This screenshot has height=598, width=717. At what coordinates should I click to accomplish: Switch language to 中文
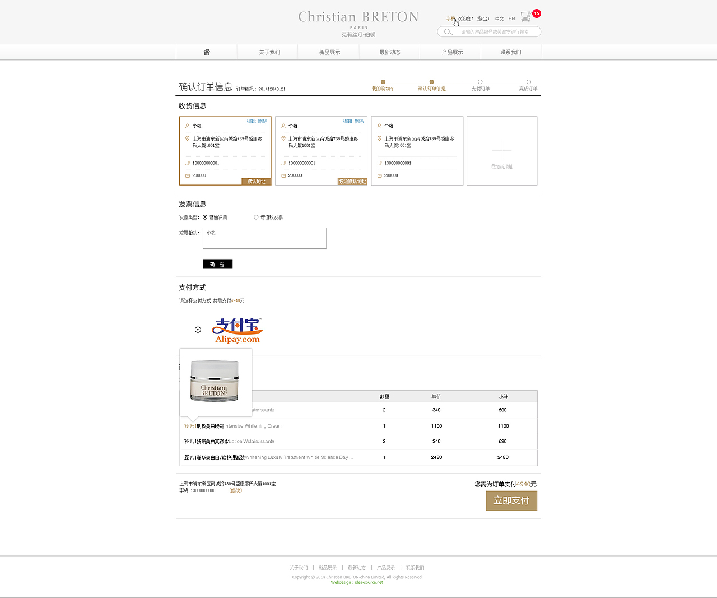pyautogui.click(x=499, y=18)
